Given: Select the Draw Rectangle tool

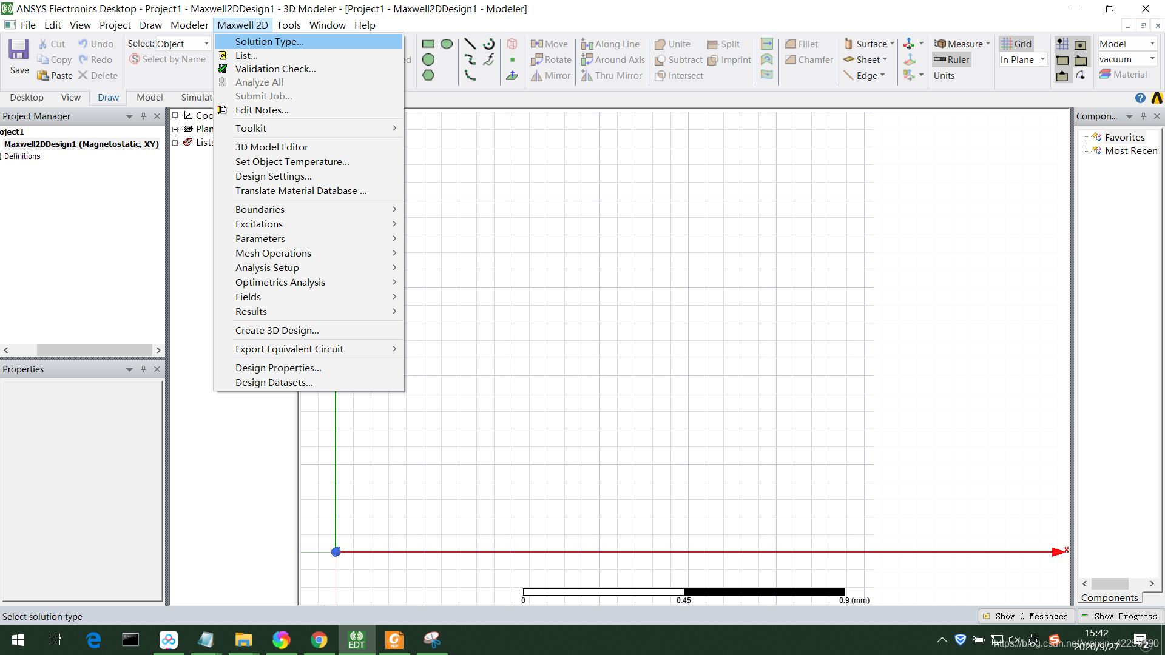Looking at the screenshot, I should coord(428,44).
